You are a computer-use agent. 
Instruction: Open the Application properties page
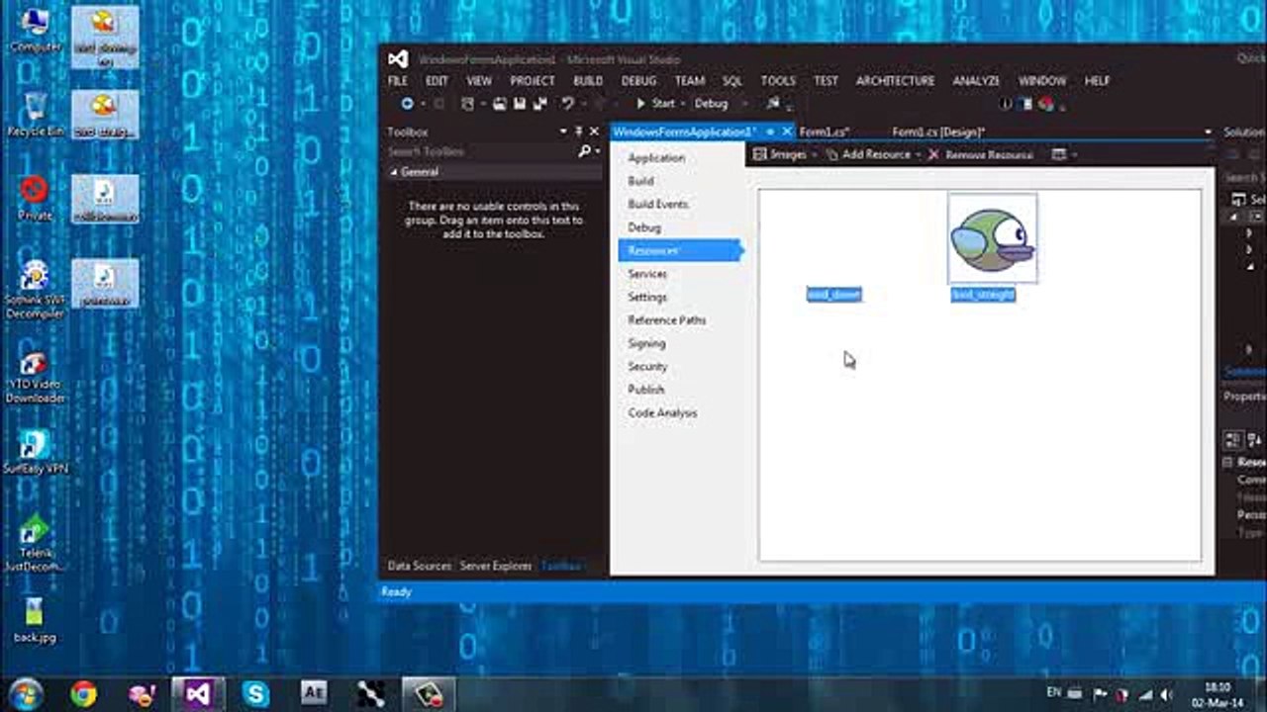coord(656,158)
